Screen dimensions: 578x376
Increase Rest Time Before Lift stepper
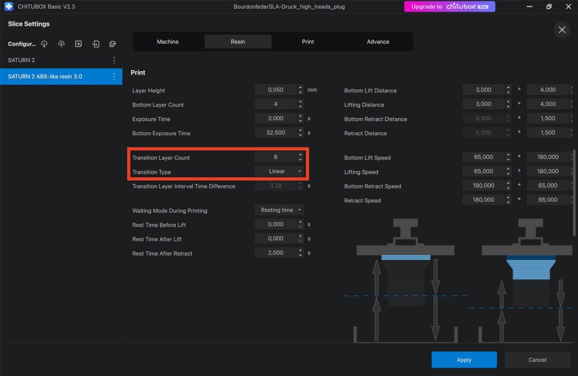[301, 221]
